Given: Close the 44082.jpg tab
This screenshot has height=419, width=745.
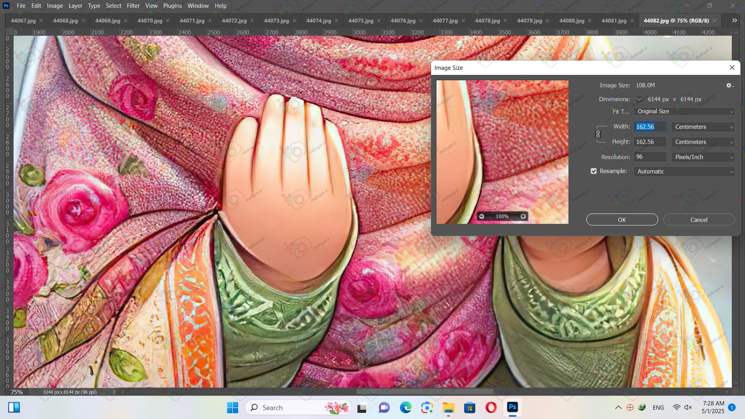Looking at the screenshot, I should (x=714, y=21).
